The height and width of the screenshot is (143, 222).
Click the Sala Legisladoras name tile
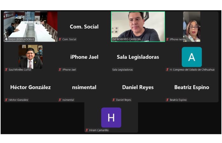[x=138, y=57]
